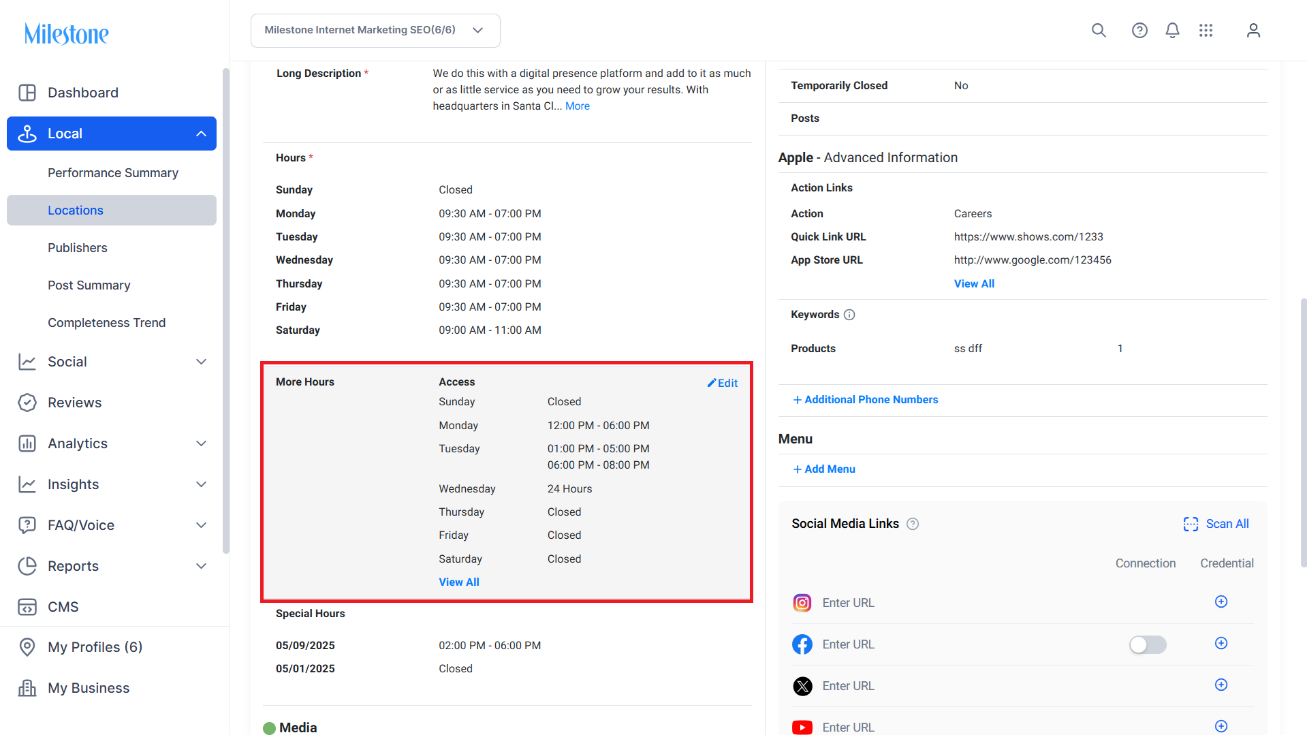Image resolution: width=1307 pixels, height=735 pixels.
Task: Add credential for X row
Action: (1221, 685)
